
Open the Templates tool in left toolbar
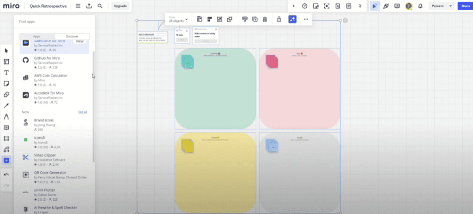[6, 62]
